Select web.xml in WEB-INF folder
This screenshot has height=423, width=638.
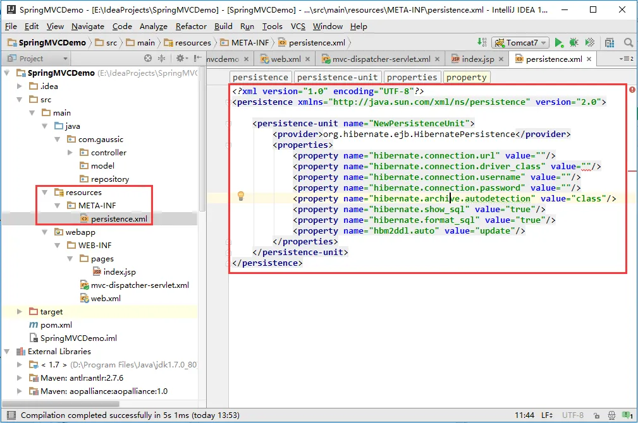101,299
